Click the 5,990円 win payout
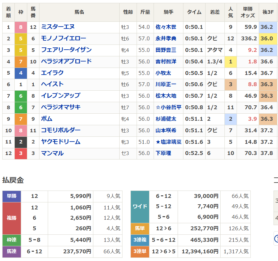This screenshot has width=278, height=261. [x=81, y=196]
